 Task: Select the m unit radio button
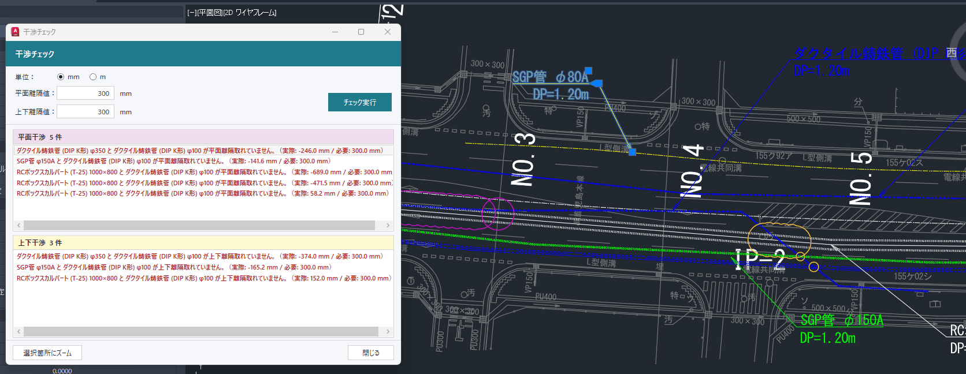point(93,77)
